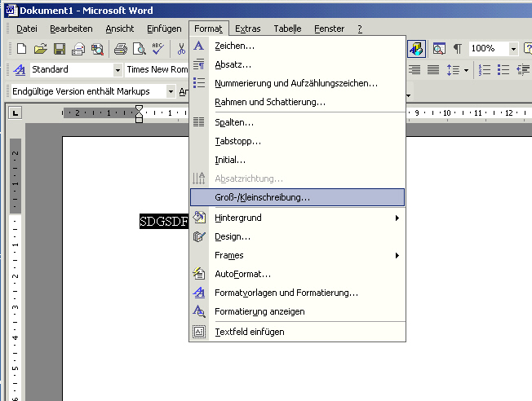
Task: Apply numbered list from the formatting toolbar
Action: [x=485, y=70]
